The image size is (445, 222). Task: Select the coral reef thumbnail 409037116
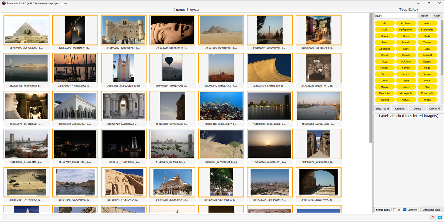coord(221,106)
